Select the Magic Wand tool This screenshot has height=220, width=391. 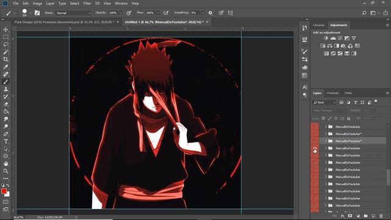pos(5,52)
